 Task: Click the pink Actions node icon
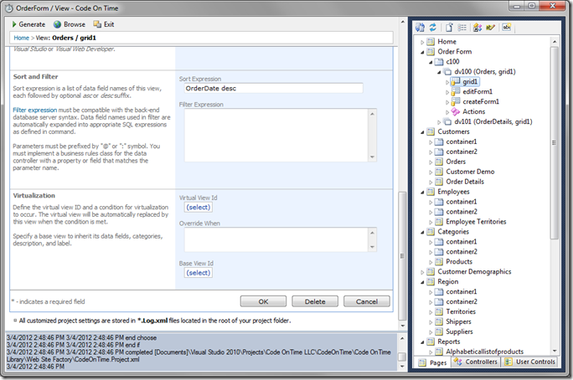click(x=456, y=111)
